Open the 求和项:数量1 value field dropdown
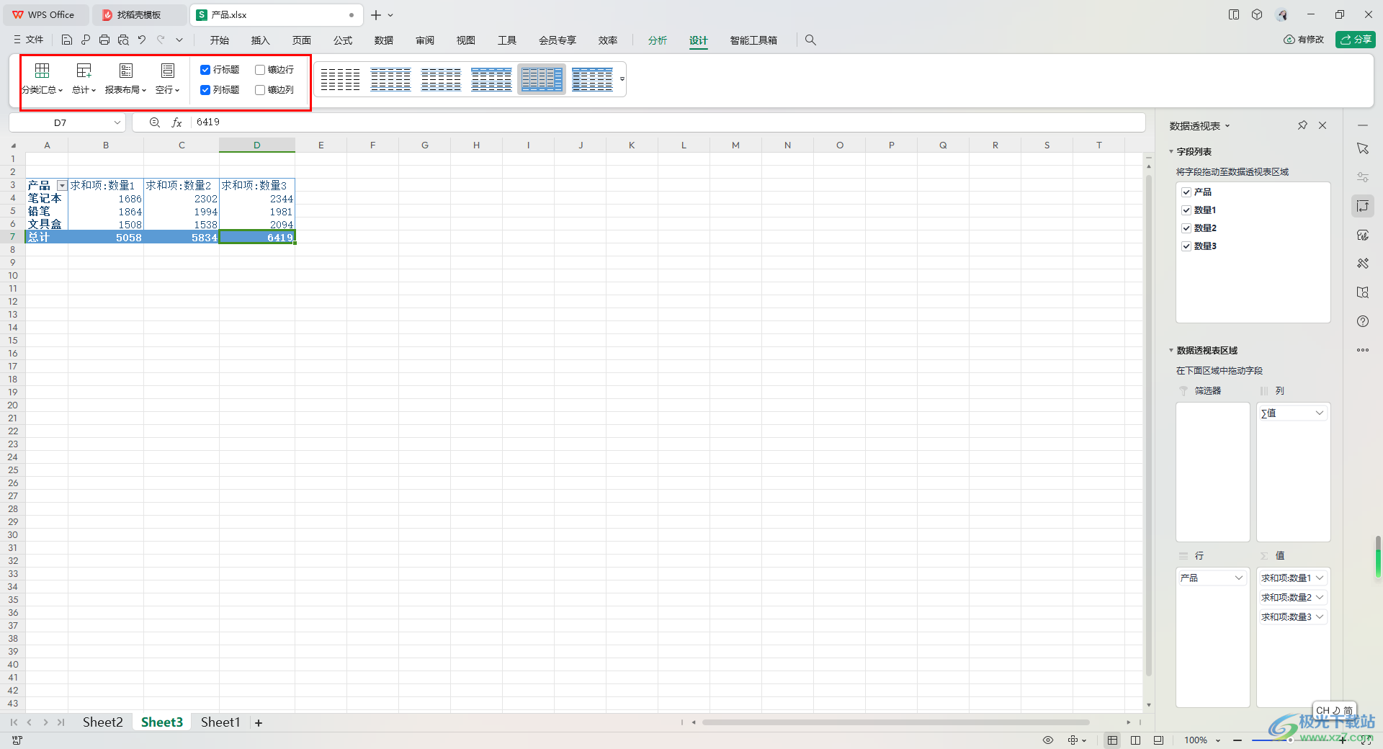Screen dimensions: 1383x749 (x=1320, y=578)
